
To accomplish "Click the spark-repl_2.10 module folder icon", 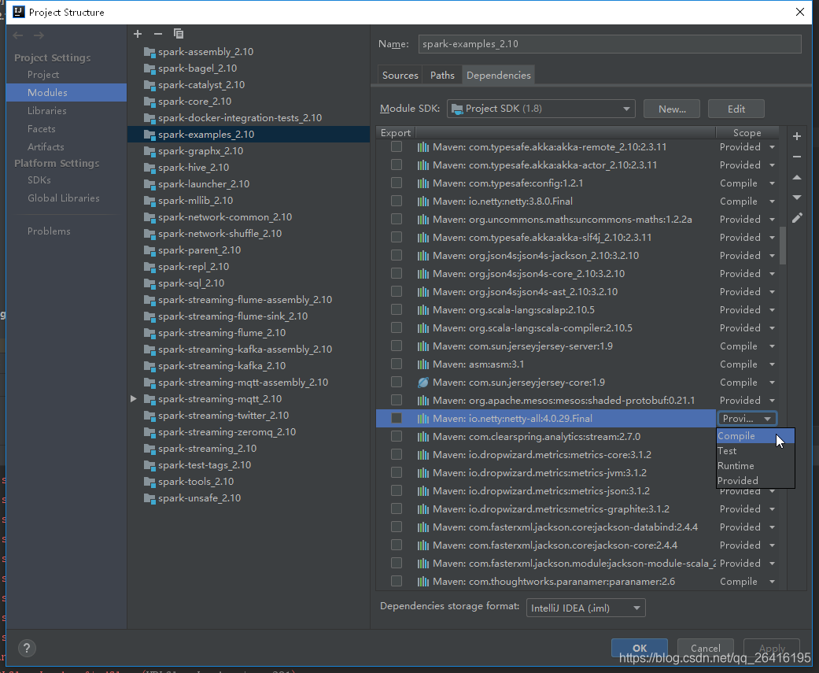I will coord(149,267).
